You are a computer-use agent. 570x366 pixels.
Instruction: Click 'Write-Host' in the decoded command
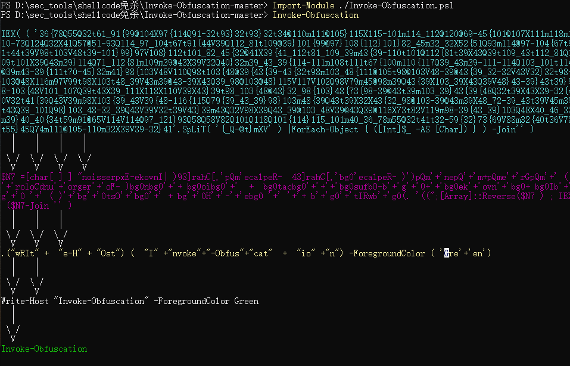[x=25, y=301]
